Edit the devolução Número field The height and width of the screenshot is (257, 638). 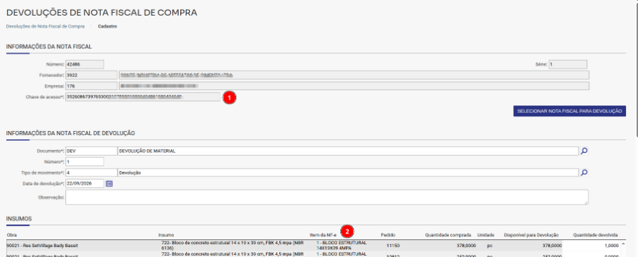tap(84, 162)
